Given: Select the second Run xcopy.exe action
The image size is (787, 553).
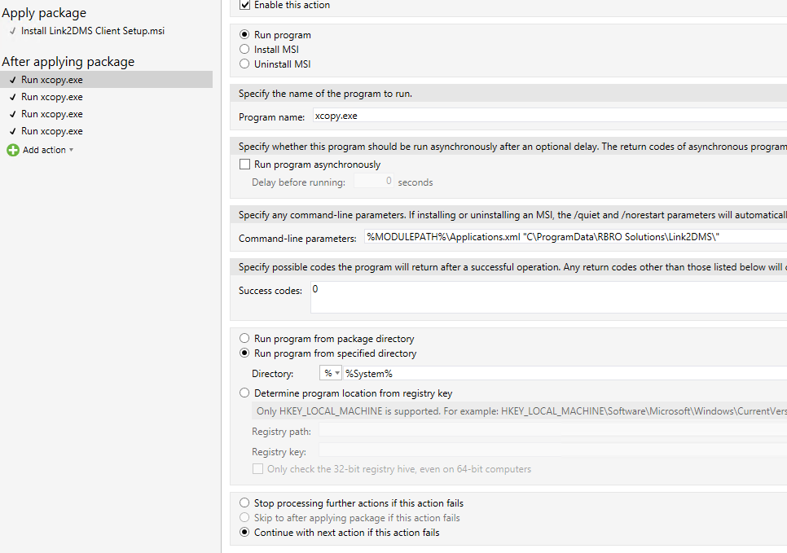Looking at the screenshot, I should pos(52,97).
